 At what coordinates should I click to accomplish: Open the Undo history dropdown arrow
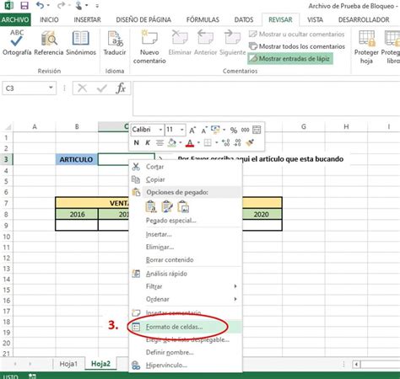48,5
